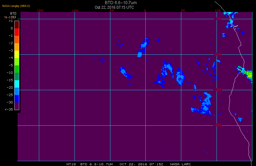The image size is (256, 166).
Task: Click the 'BTD' legend heading
Action: (13, 14)
